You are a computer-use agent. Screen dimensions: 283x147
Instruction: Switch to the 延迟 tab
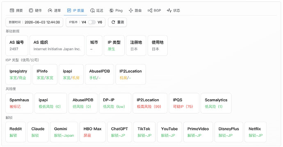[97, 11]
